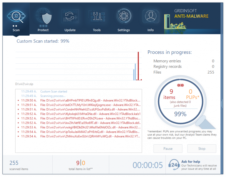Image resolution: width=226 pixels, height=177 pixels.
Task: Open the Scan eye icon
Action: coord(16,18)
